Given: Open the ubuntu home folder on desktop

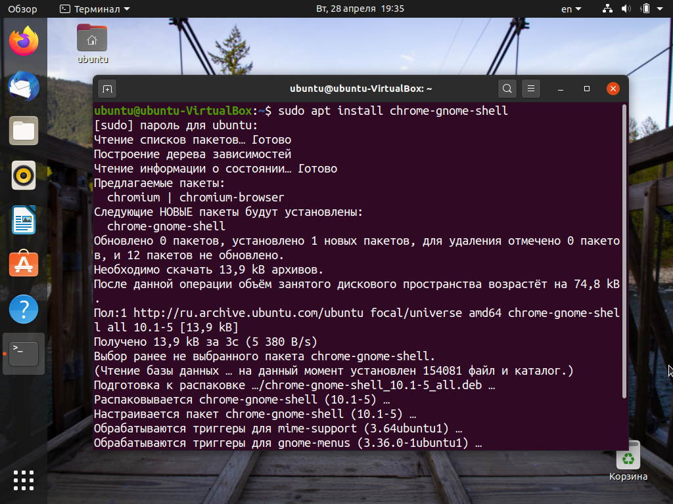Looking at the screenshot, I should point(92,44).
